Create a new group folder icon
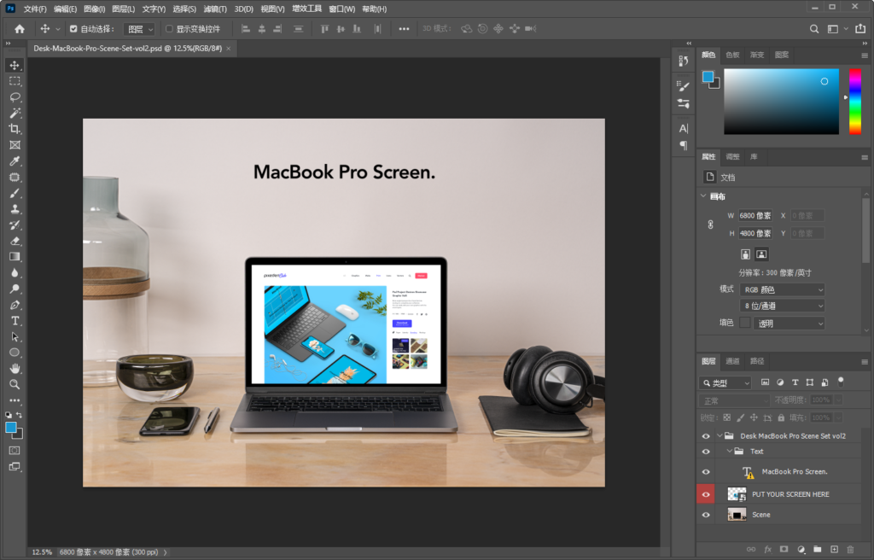 pyautogui.click(x=817, y=550)
